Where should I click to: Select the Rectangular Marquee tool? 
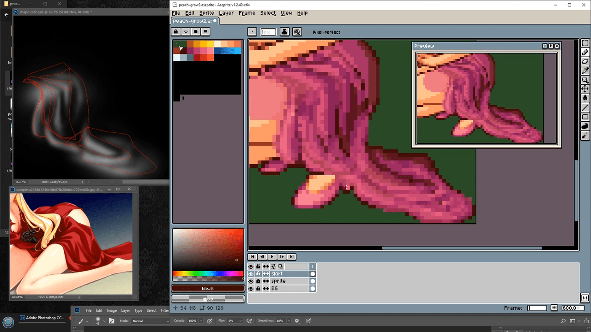point(585,43)
